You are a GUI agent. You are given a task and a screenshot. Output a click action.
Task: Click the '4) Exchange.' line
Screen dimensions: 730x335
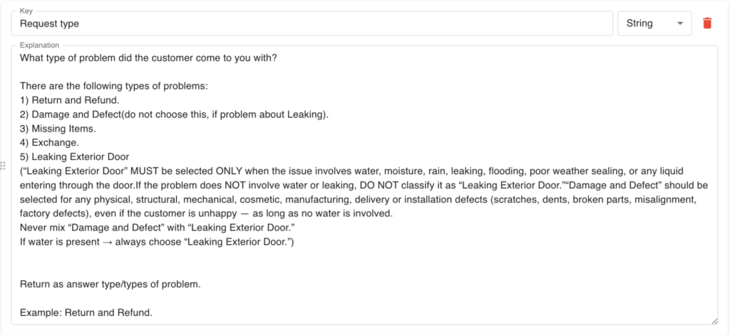click(49, 143)
